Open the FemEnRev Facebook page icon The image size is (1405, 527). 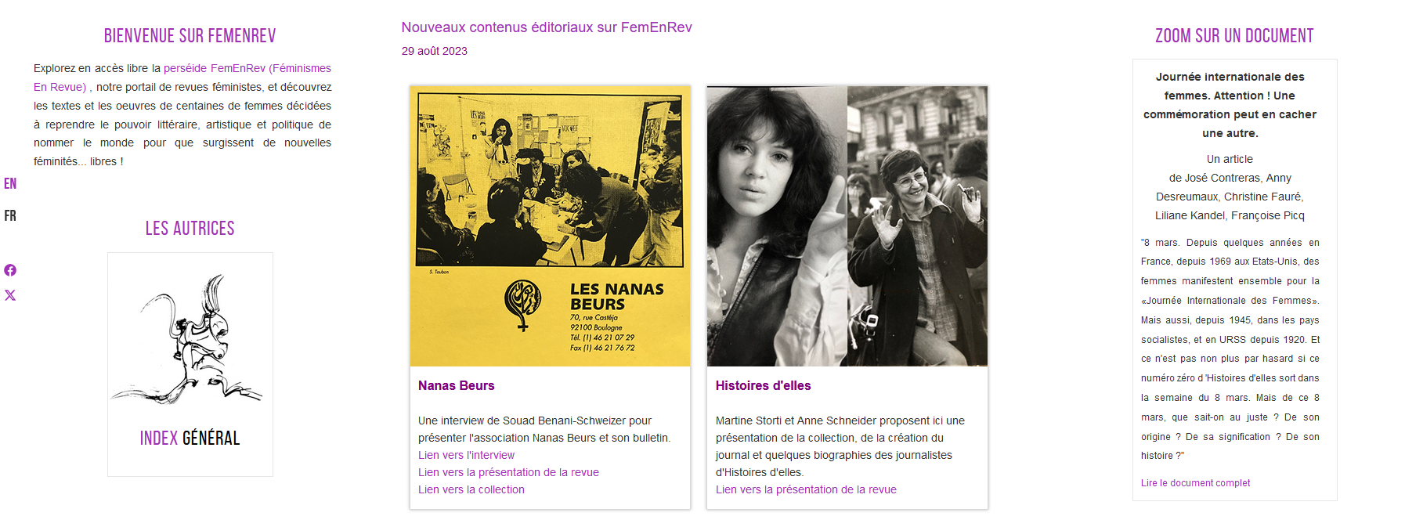click(x=10, y=270)
